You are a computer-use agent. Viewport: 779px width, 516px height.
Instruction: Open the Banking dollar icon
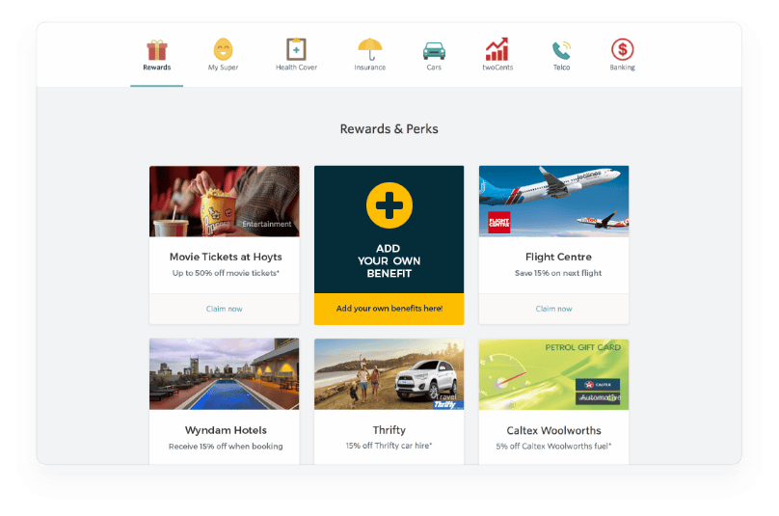click(623, 49)
